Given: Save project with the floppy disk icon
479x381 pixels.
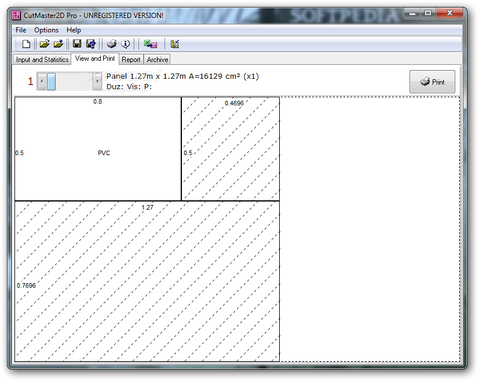Looking at the screenshot, I should pos(77,44).
